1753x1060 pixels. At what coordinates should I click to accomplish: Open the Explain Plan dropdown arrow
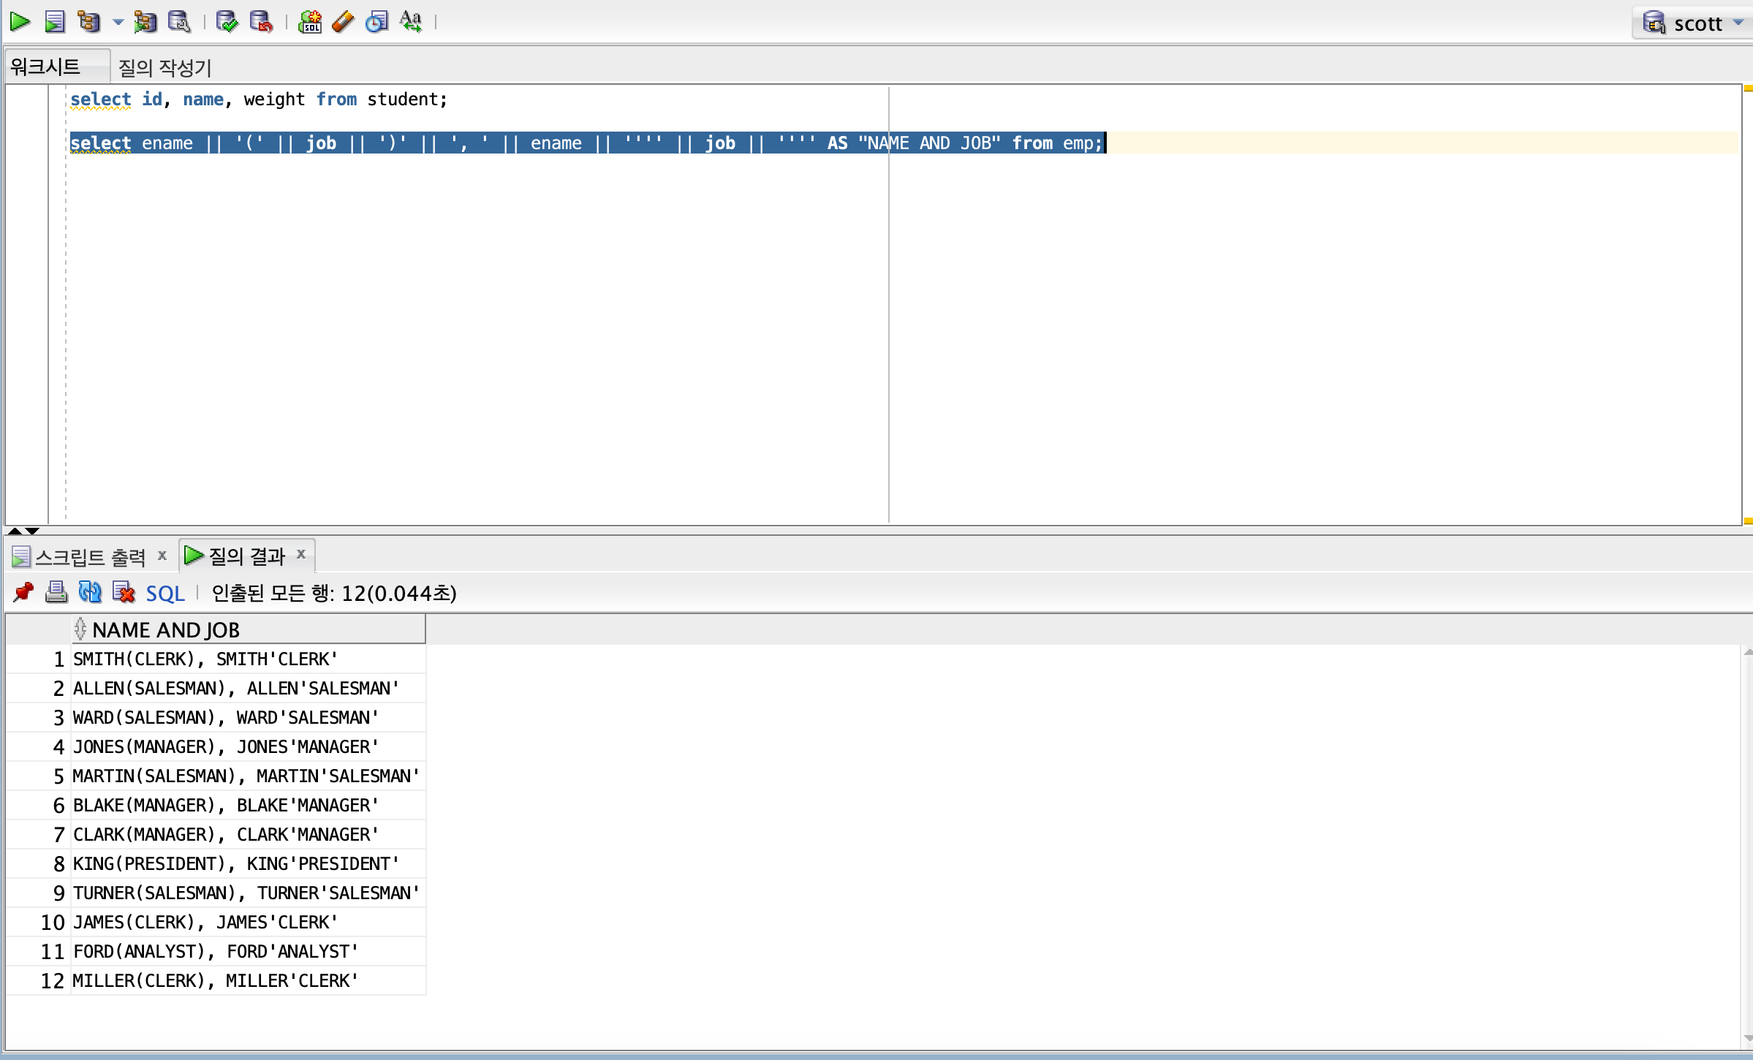click(118, 23)
